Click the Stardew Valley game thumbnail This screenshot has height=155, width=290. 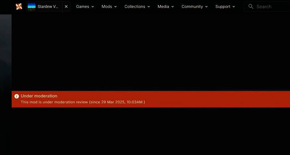32,7
